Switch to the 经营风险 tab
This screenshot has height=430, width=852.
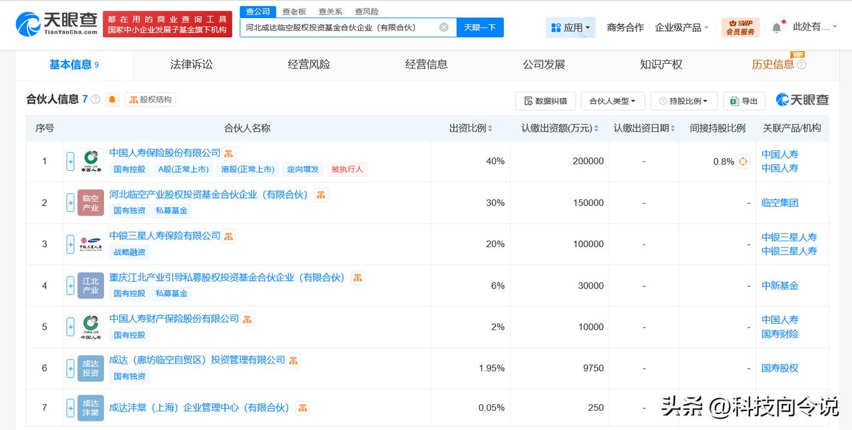309,64
